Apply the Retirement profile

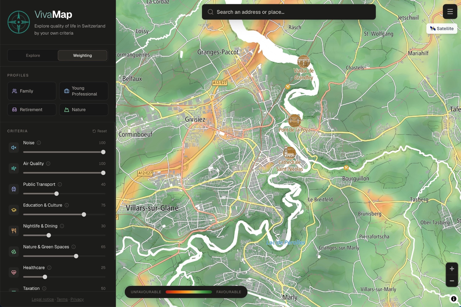[32, 110]
